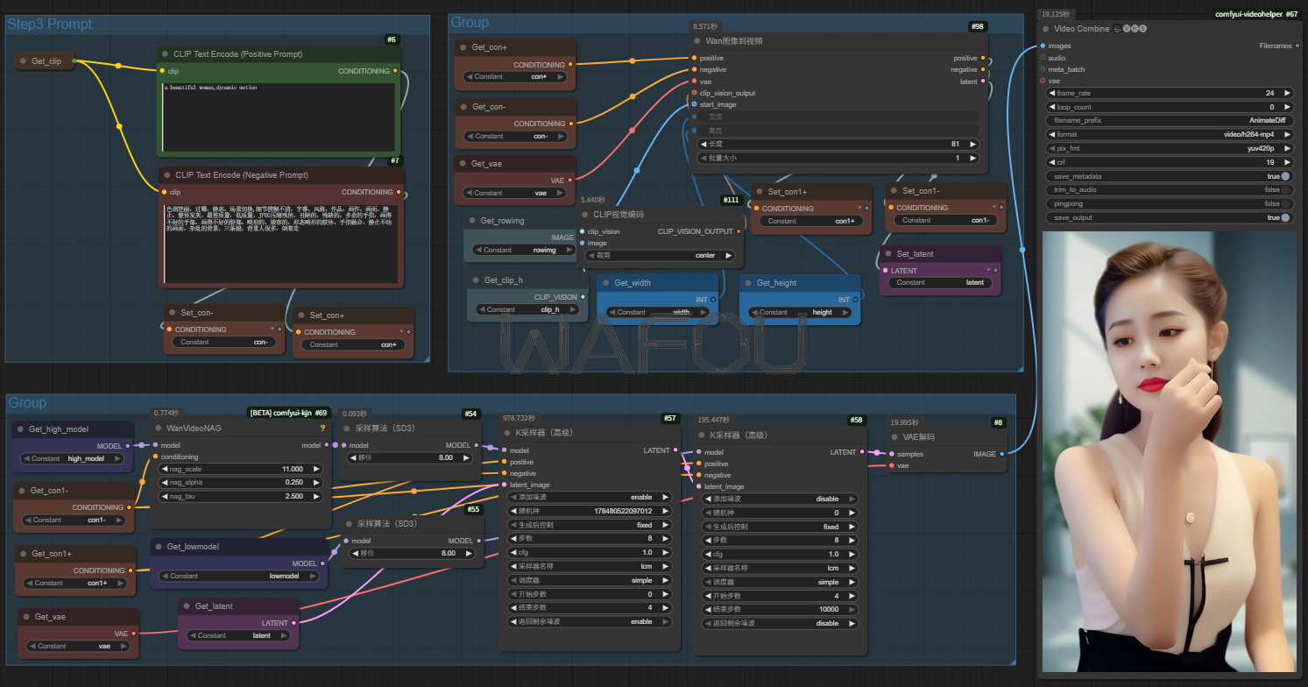Click the clip_vision_output input port on Wan图像到视频
This screenshot has height=687, width=1308.
(x=694, y=93)
